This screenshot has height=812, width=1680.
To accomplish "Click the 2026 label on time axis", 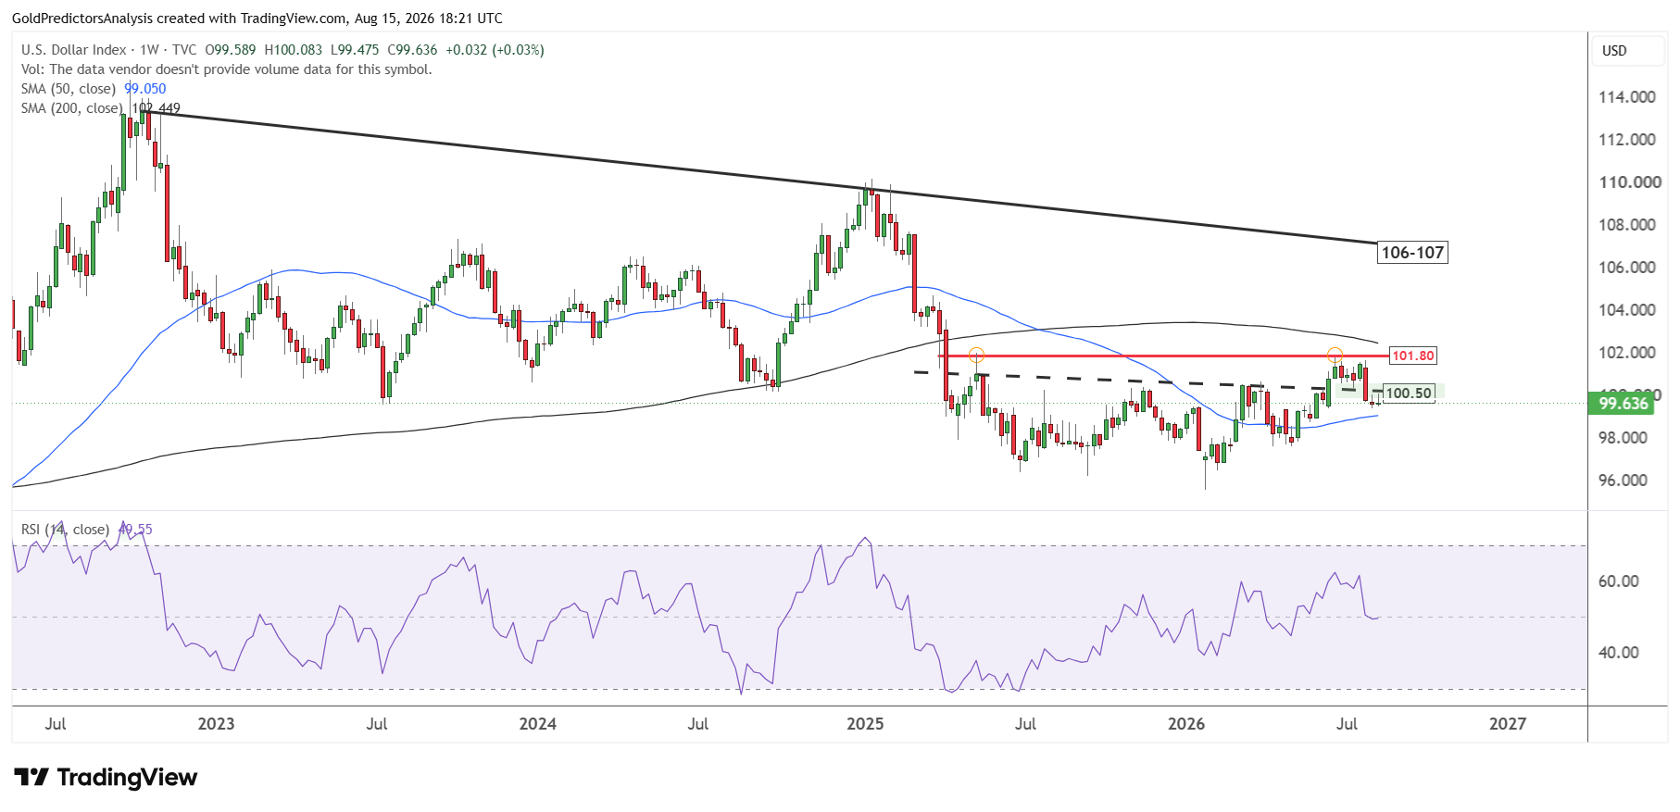I will pos(1186,724).
